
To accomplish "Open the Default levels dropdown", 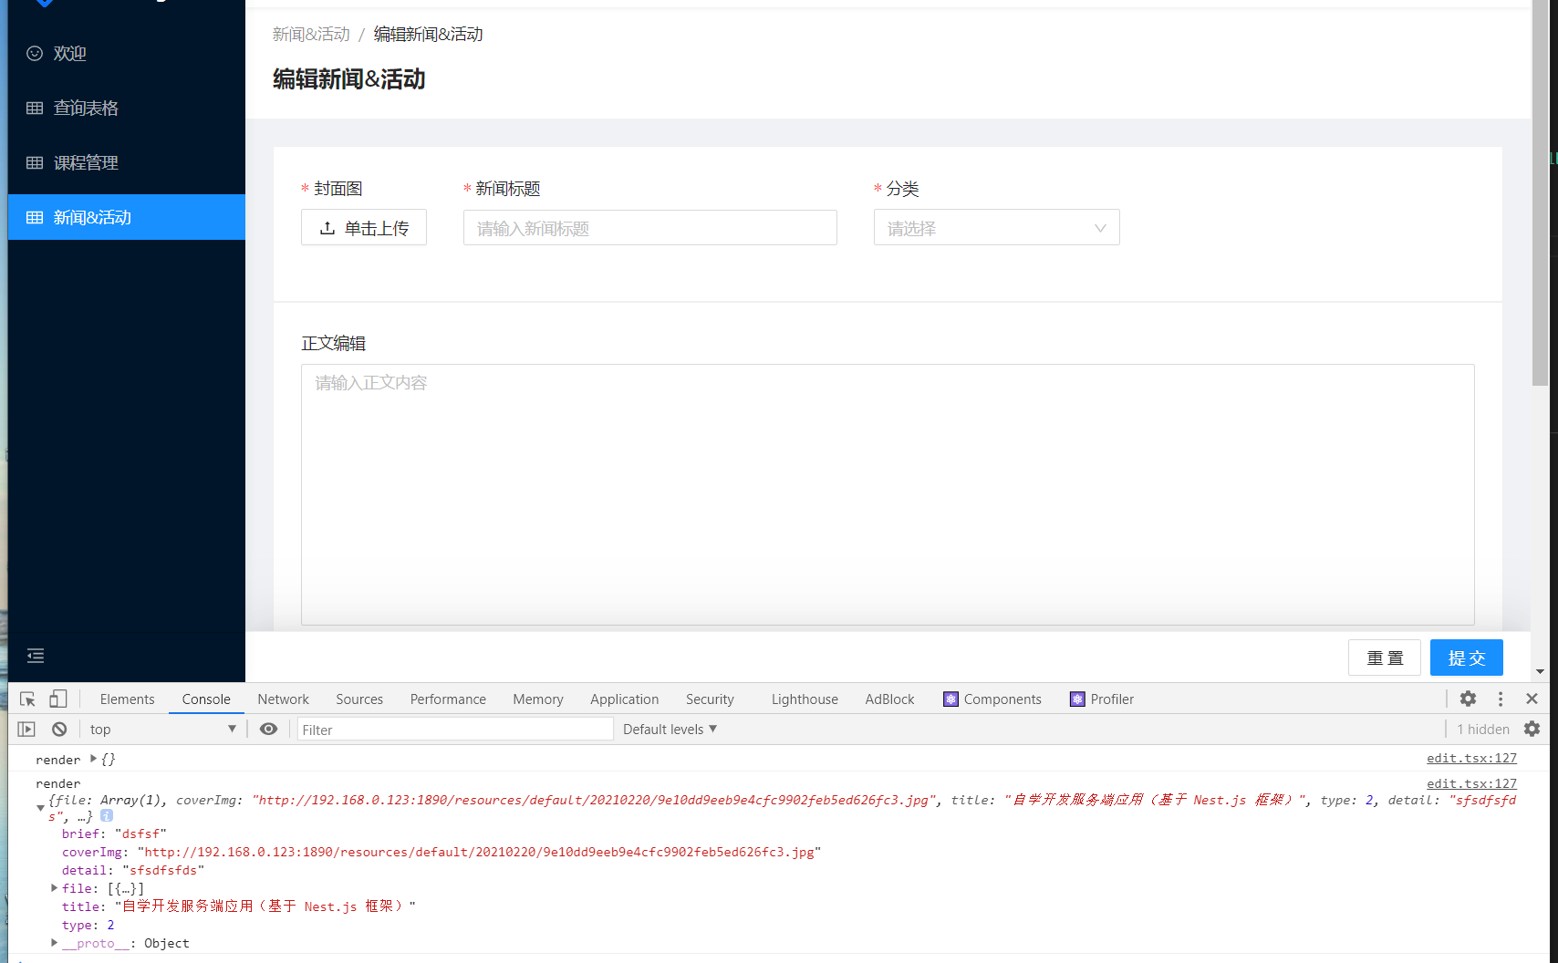I will click(669, 729).
